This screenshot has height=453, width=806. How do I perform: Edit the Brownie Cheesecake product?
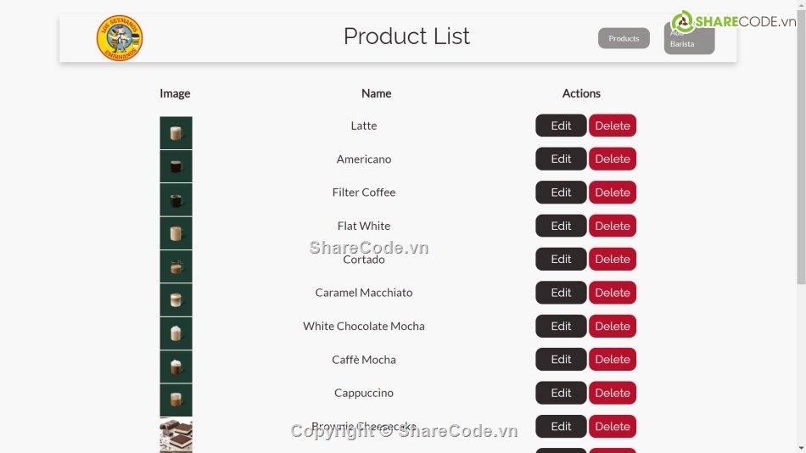(x=561, y=426)
